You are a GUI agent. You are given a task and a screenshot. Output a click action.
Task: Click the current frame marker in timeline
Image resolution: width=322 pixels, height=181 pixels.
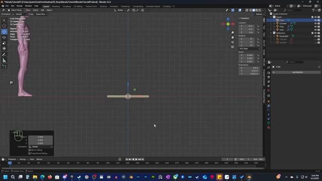pyautogui.click(x=10, y=163)
